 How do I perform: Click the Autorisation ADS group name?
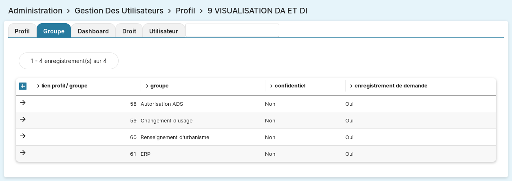point(162,104)
